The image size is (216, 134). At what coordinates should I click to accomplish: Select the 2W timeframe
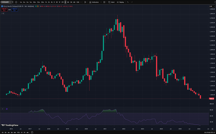pyautogui.click(x=63, y=2)
